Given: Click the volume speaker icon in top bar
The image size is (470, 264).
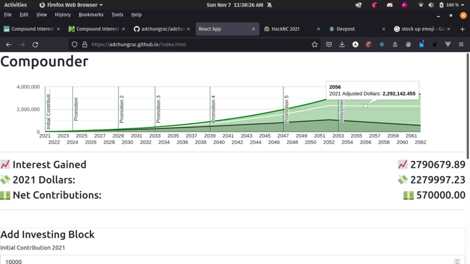Looking at the screenshot, I should pos(431,5).
